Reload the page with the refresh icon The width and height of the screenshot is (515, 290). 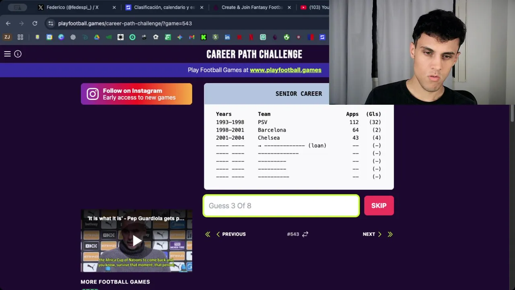coord(35,23)
